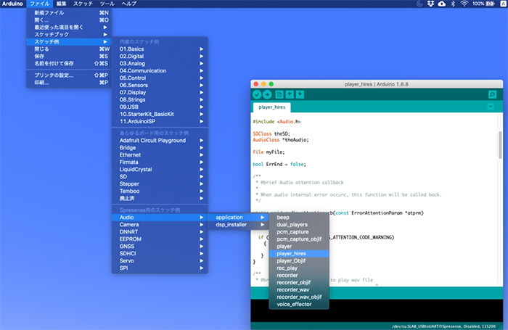
Task: Click the Arduino app menu
Action: tap(12, 4)
